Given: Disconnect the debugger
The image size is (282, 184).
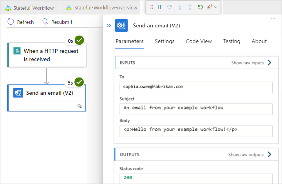Looking at the screenshot, I should (209, 7).
